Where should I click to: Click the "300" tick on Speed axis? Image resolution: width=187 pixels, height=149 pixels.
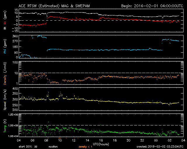15,99
